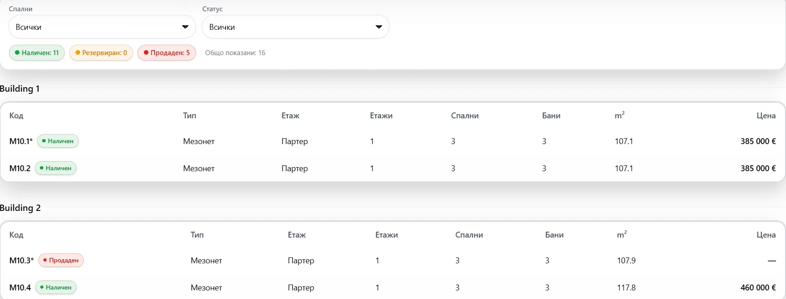Toggle the Продаден: 5 filter chip

167,53
